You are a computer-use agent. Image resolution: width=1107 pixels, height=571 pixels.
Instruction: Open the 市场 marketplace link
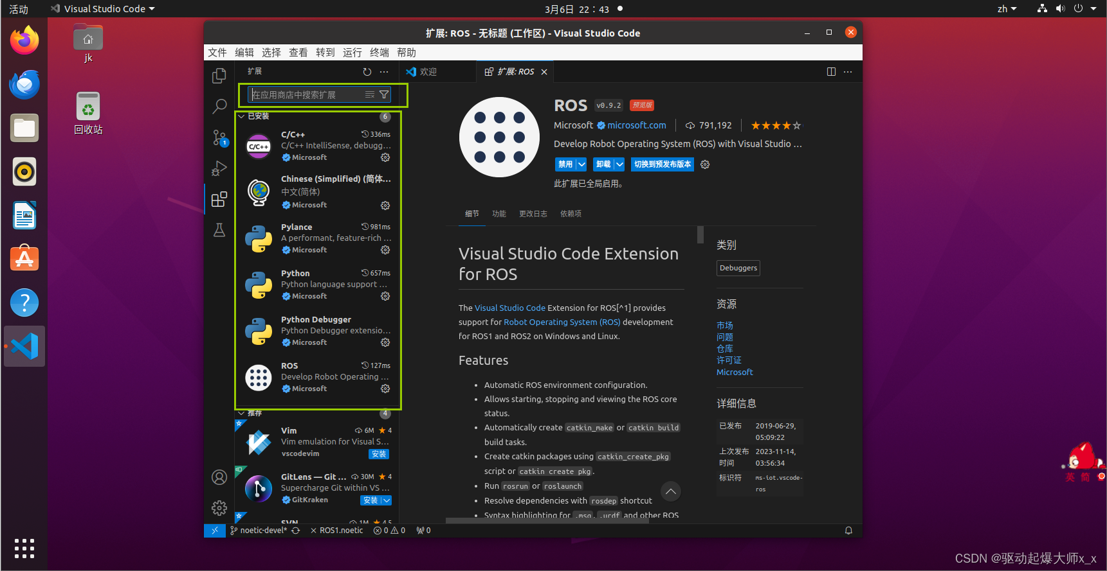pyautogui.click(x=725, y=326)
